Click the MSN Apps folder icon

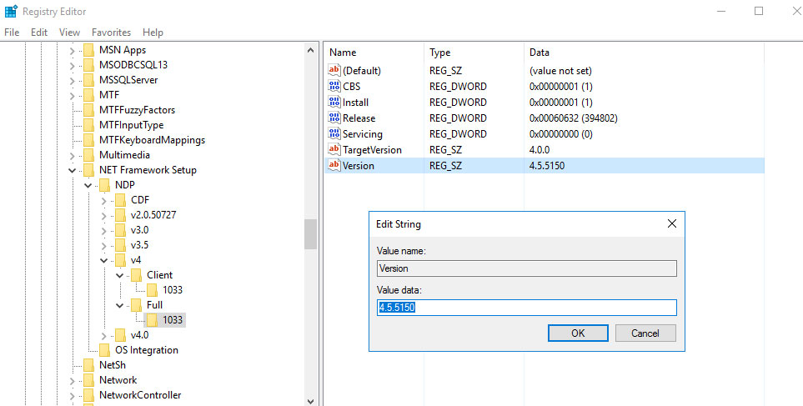click(89, 50)
